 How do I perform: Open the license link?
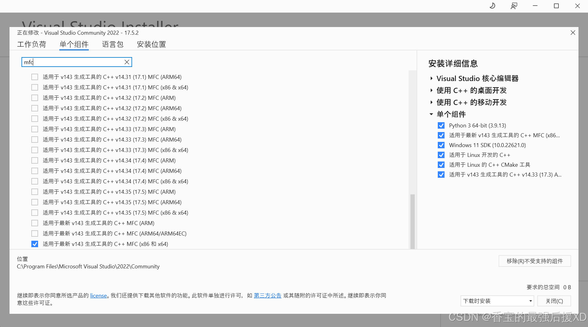(x=98, y=295)
